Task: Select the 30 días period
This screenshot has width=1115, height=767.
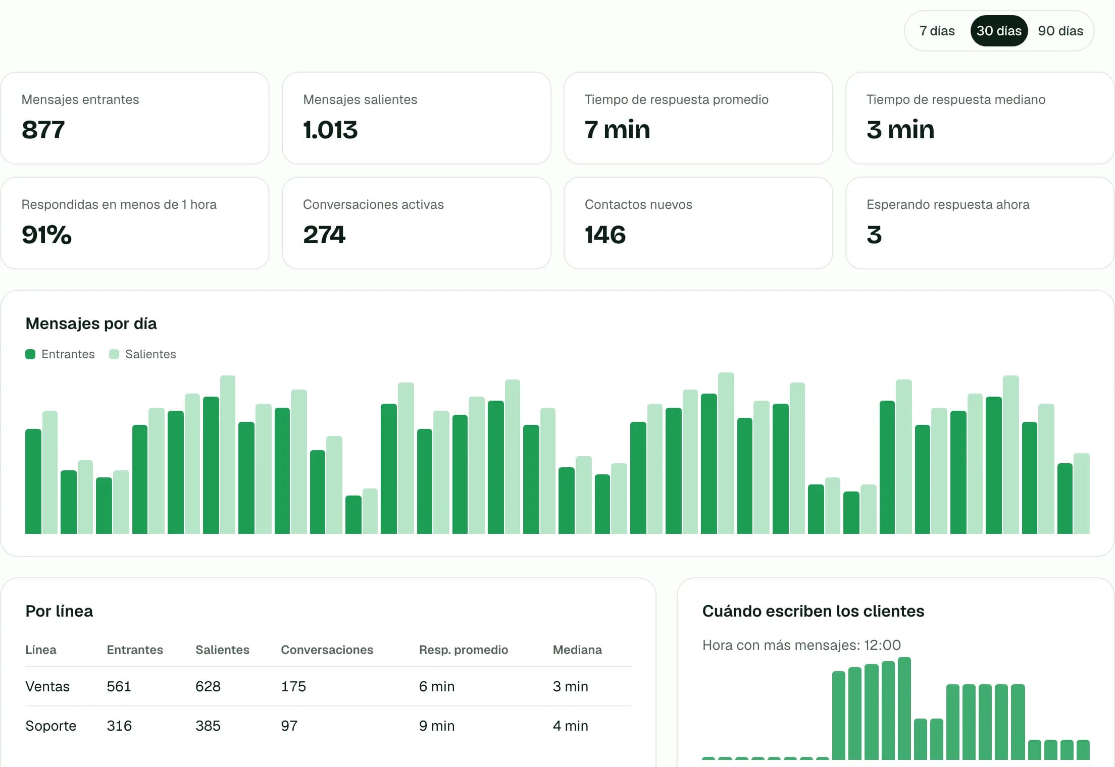Action: [x=999, y=31]
